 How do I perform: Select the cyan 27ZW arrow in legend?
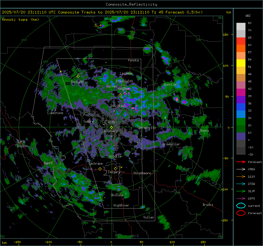(x=241, y=184)
